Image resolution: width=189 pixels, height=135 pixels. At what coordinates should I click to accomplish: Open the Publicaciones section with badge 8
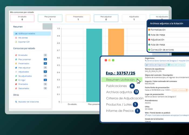(x=116, y=86)
